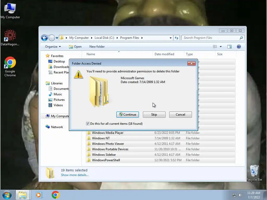267x200 pixels.
Task: Click the volume speaker tray icon
Action: tap(240, 195)
